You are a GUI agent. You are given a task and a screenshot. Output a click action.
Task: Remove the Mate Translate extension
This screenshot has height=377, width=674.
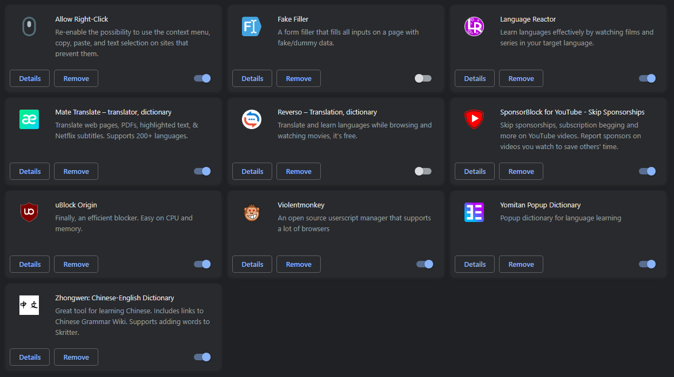76,171
